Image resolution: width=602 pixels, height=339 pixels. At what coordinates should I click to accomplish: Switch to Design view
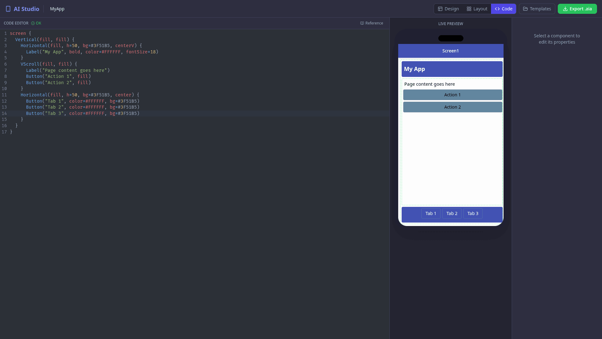point(448,9)
